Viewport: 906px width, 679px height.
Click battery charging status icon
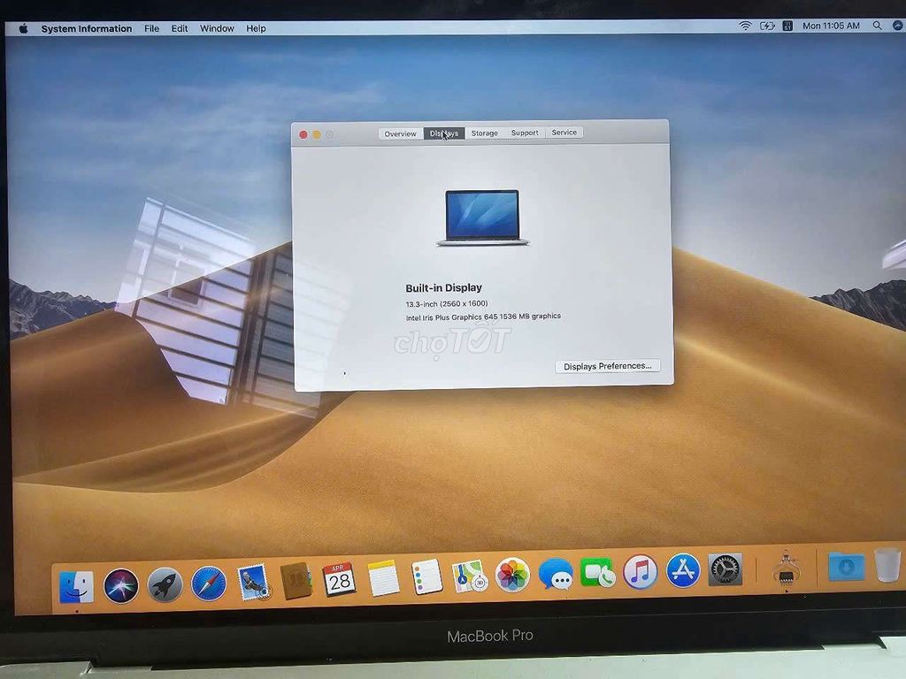pyautogui.click(x=767, y=26)
